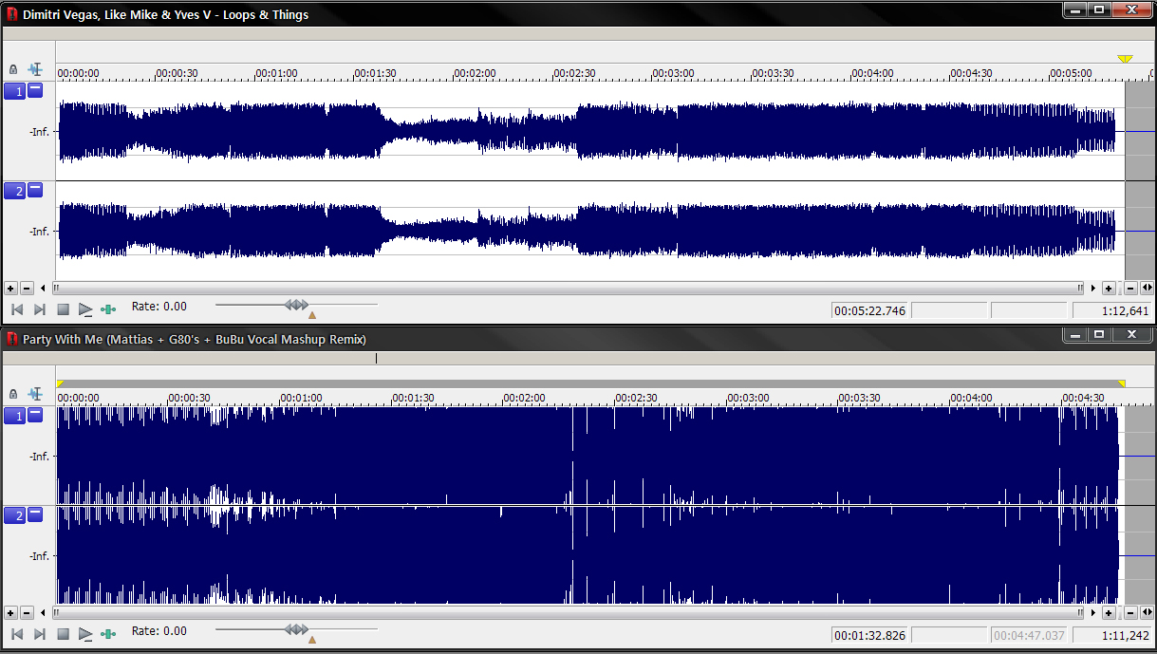Click the yellow end marker on Party With Me ruler
This screenshot has height=654, width=1157.
[x=1121, y=384]
